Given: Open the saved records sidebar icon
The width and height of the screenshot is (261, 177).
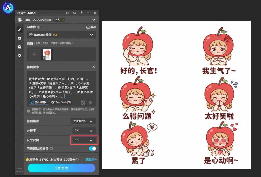Looking at the screenshot, I should point(20,47).
